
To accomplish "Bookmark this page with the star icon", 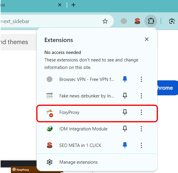I will click(x=105, y=21).
